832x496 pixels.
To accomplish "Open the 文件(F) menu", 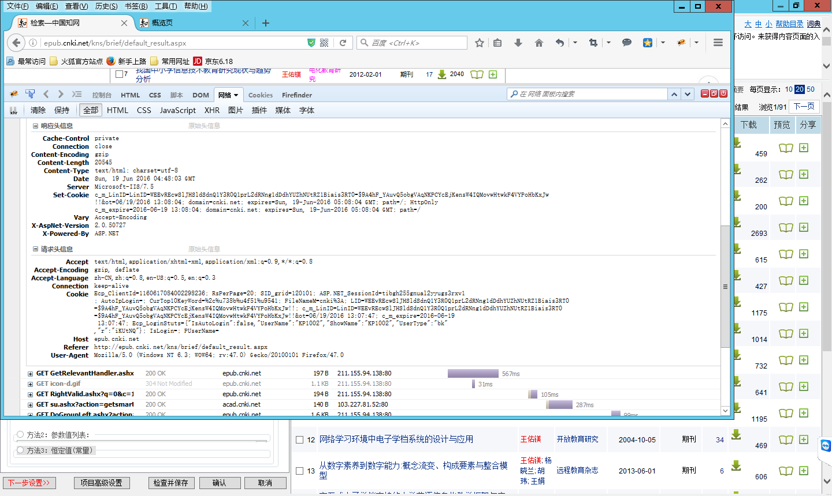I will click(x=17, y=6).
